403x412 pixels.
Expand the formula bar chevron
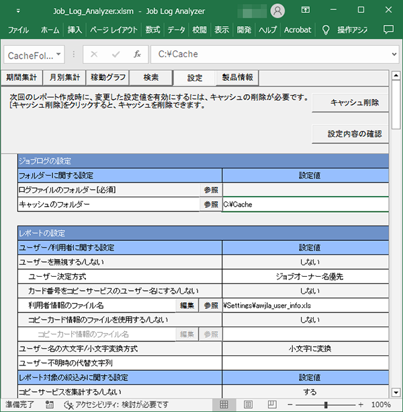tap(394, 55)
